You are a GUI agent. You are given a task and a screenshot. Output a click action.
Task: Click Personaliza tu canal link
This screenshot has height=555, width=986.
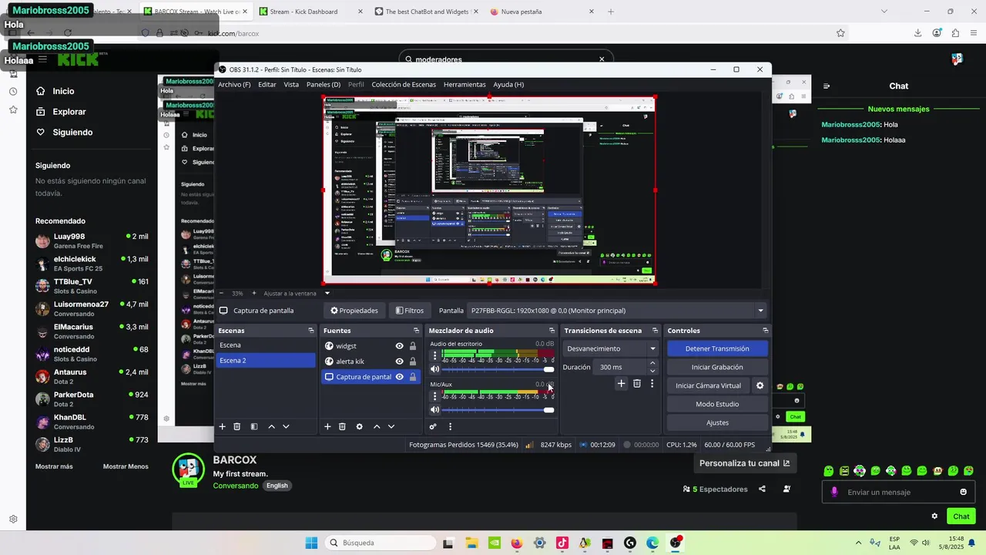744,463
